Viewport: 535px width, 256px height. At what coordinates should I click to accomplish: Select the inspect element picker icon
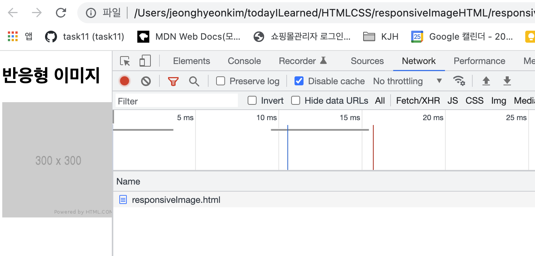click(x=125, y=61)
